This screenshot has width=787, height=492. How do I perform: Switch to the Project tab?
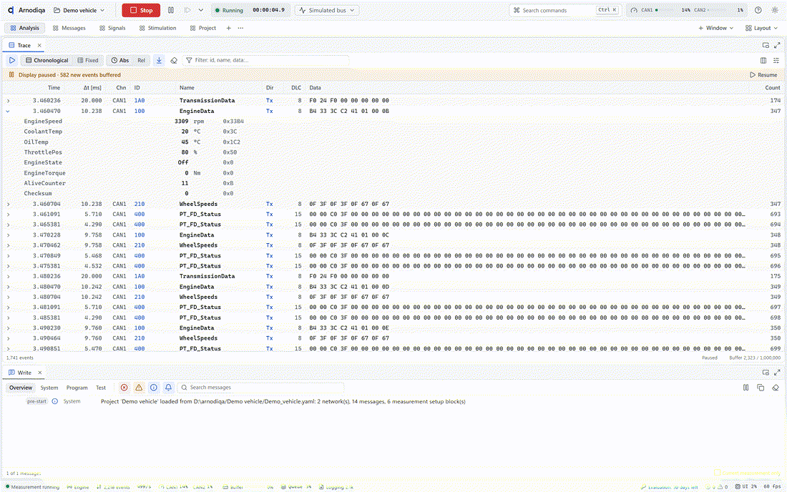coord(202,28)
